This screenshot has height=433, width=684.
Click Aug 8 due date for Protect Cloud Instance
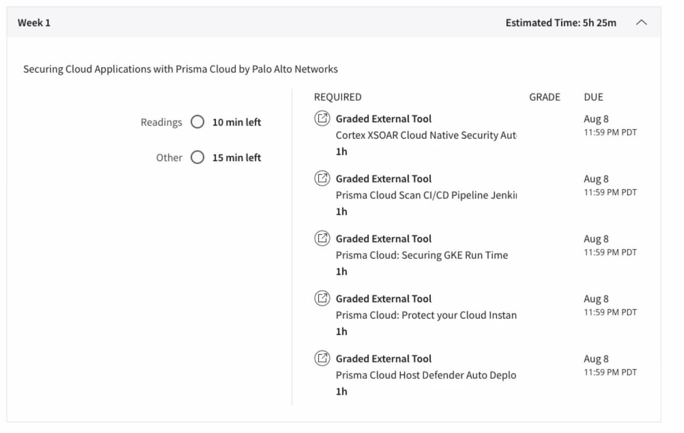(596, 299)
